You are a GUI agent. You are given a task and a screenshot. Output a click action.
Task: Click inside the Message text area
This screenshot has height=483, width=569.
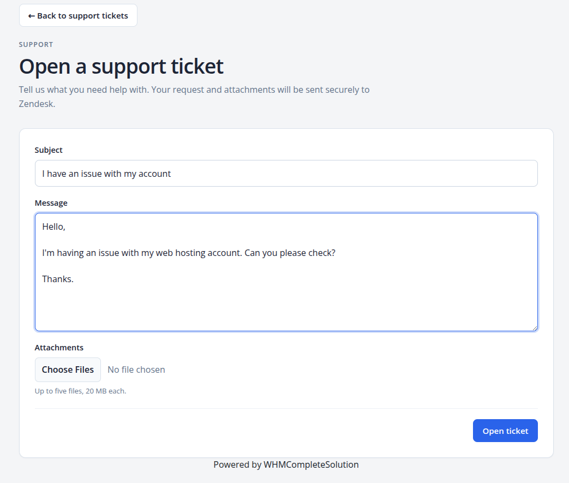click(286, 272)
